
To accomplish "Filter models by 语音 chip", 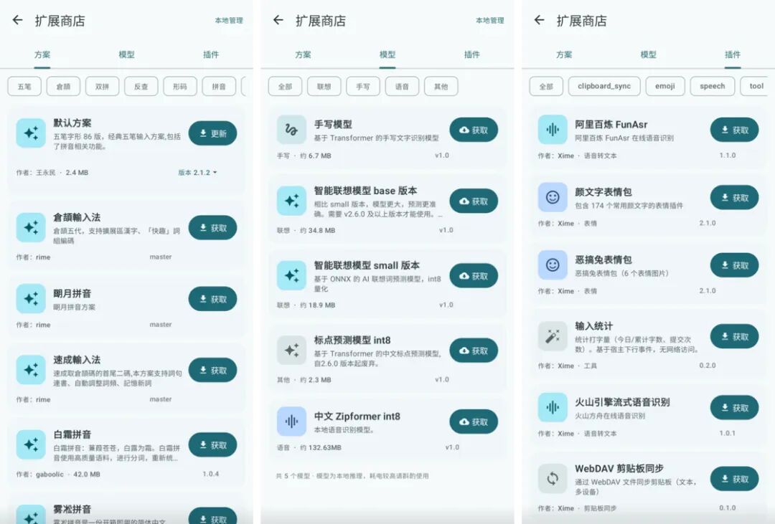I will 403,87.
